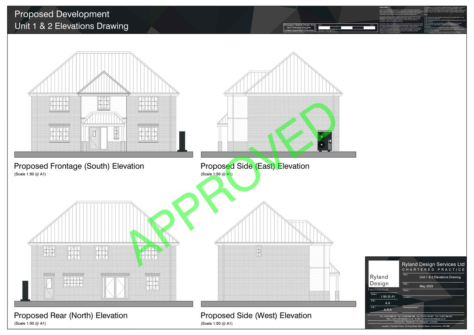Click the 'Proposed Frontage (South) Elevation' caption
The image size is (474, 335).
click(x=79, y=166)
